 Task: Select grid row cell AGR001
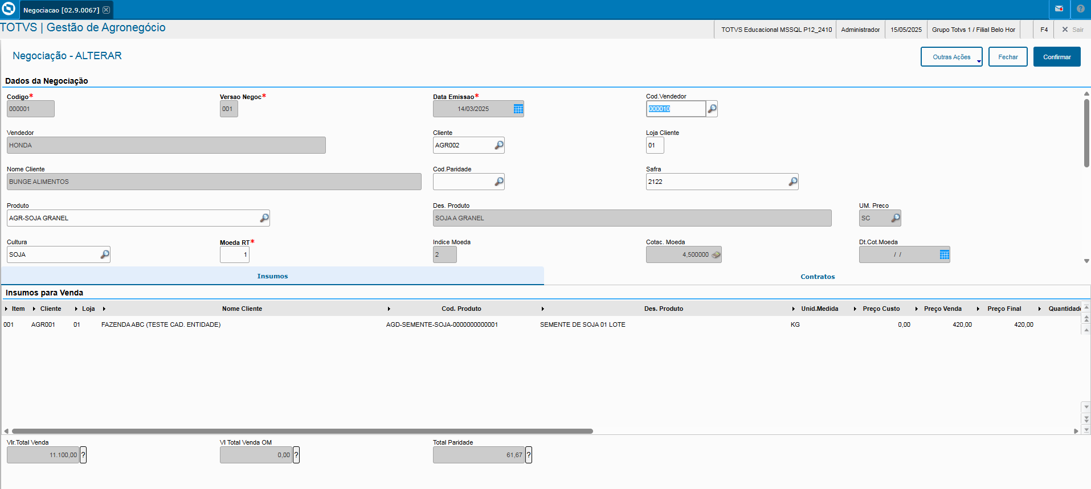coord(43,324)
